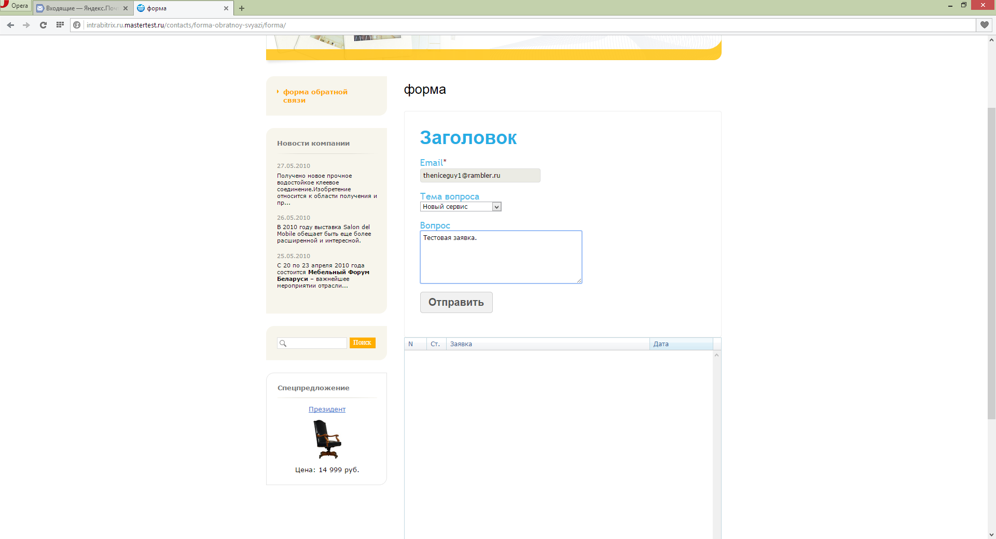Open a new tab with plus button

click(x=242, y=8)
